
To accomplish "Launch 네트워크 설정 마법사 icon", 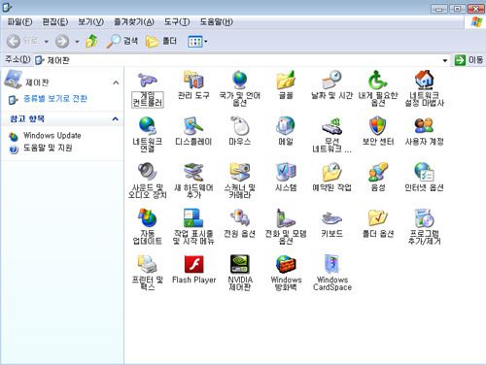I will click(425, 80).
